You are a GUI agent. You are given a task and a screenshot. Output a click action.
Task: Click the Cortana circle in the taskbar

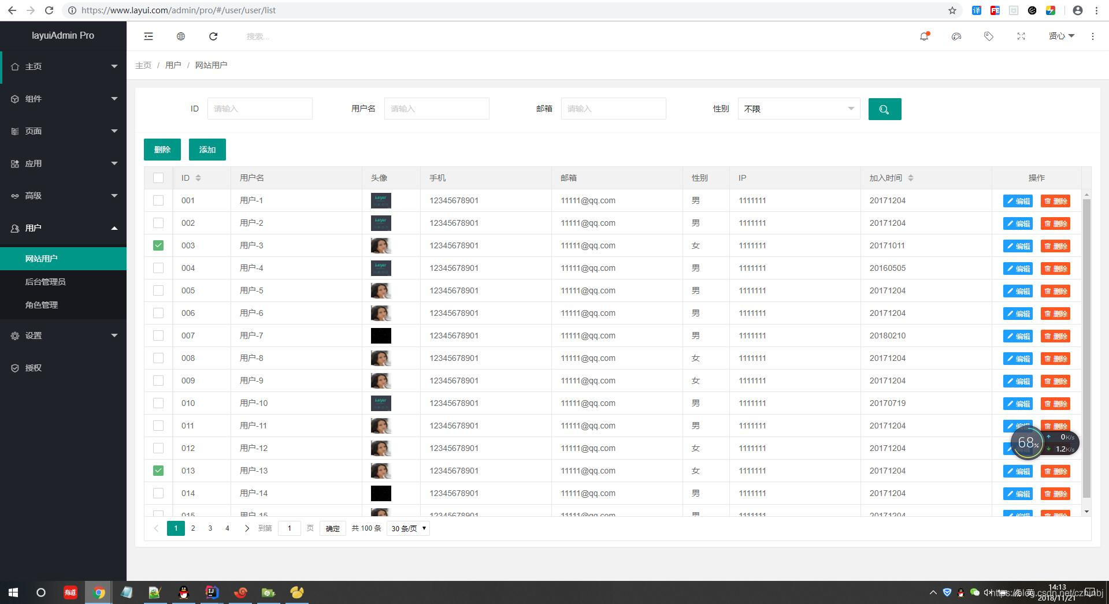(x=40, y=592)
